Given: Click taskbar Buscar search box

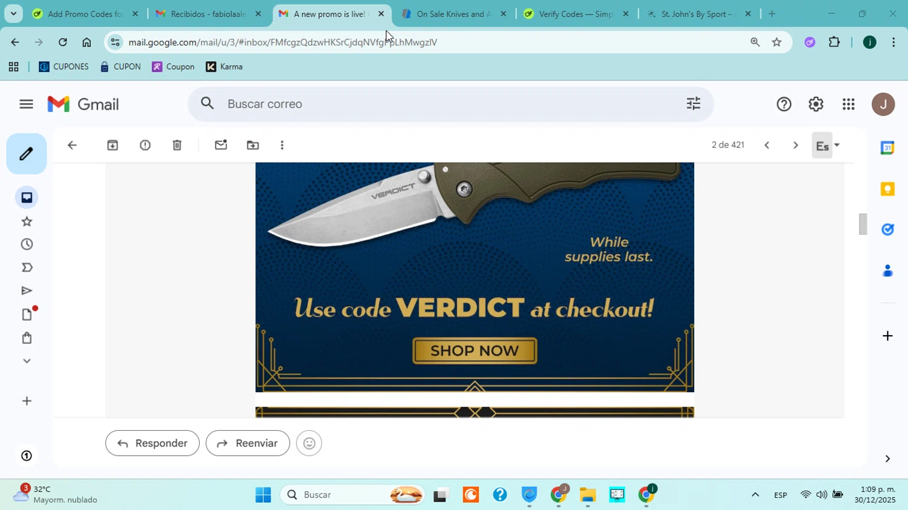Looking at the screenshot, I should point(353,495).
